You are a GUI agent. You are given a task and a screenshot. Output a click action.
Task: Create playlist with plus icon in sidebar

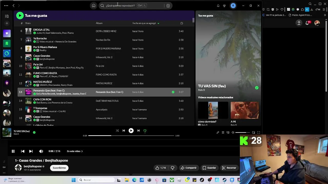(7, 23)
